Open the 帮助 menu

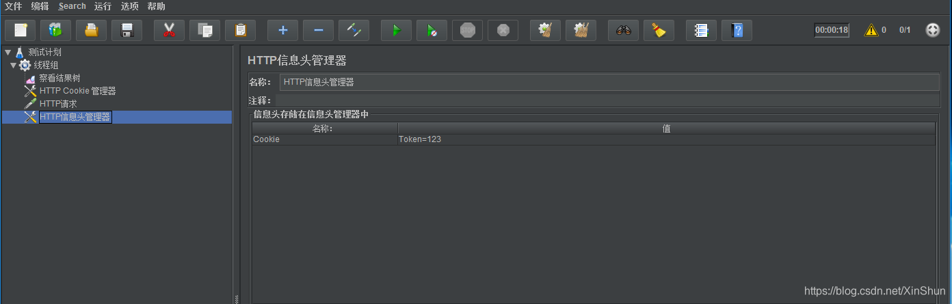[x=156, y=6]
